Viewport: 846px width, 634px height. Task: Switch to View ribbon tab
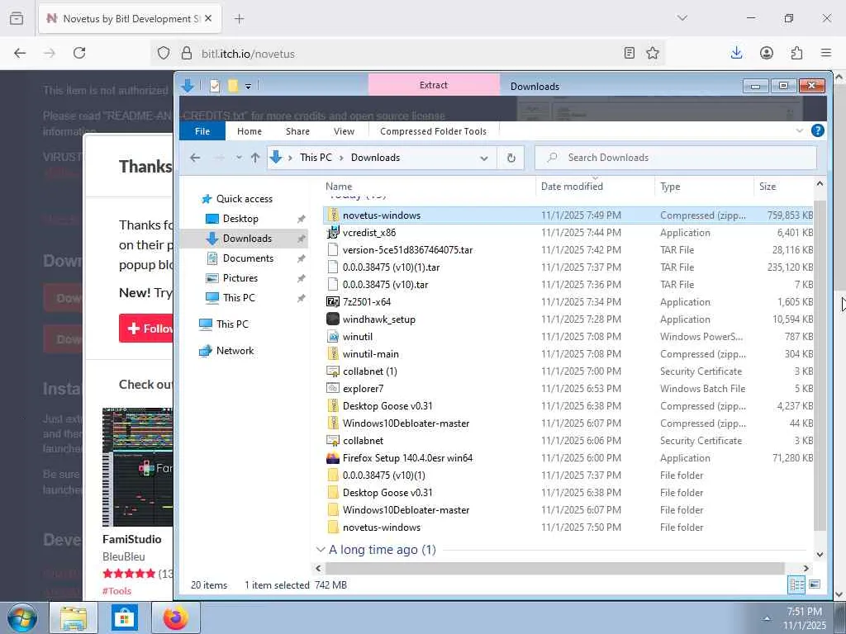point(344,131)
